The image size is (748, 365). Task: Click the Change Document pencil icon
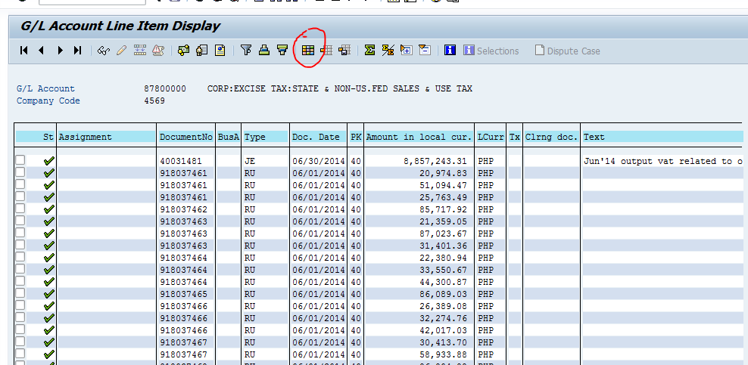pos(121,50)
